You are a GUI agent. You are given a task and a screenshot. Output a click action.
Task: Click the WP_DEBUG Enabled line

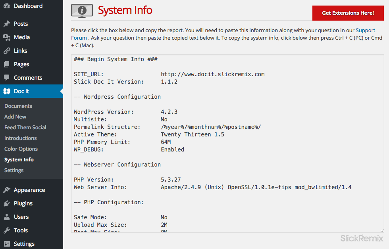pyautogui.click(x=129, y=149)
